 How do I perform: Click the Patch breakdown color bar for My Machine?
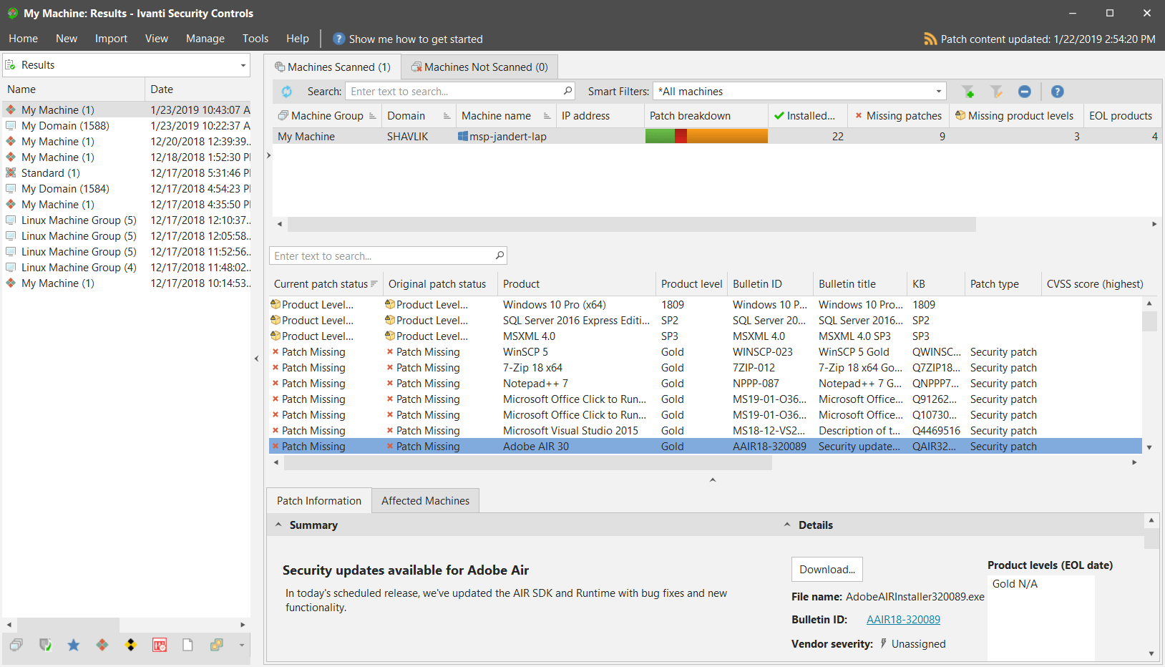(706, 136)
